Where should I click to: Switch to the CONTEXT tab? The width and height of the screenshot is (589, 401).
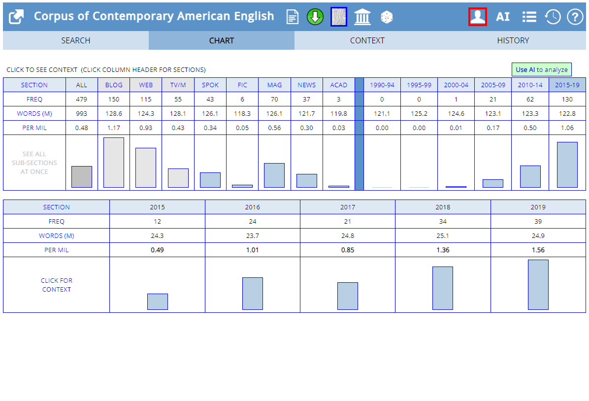point(367,40)
